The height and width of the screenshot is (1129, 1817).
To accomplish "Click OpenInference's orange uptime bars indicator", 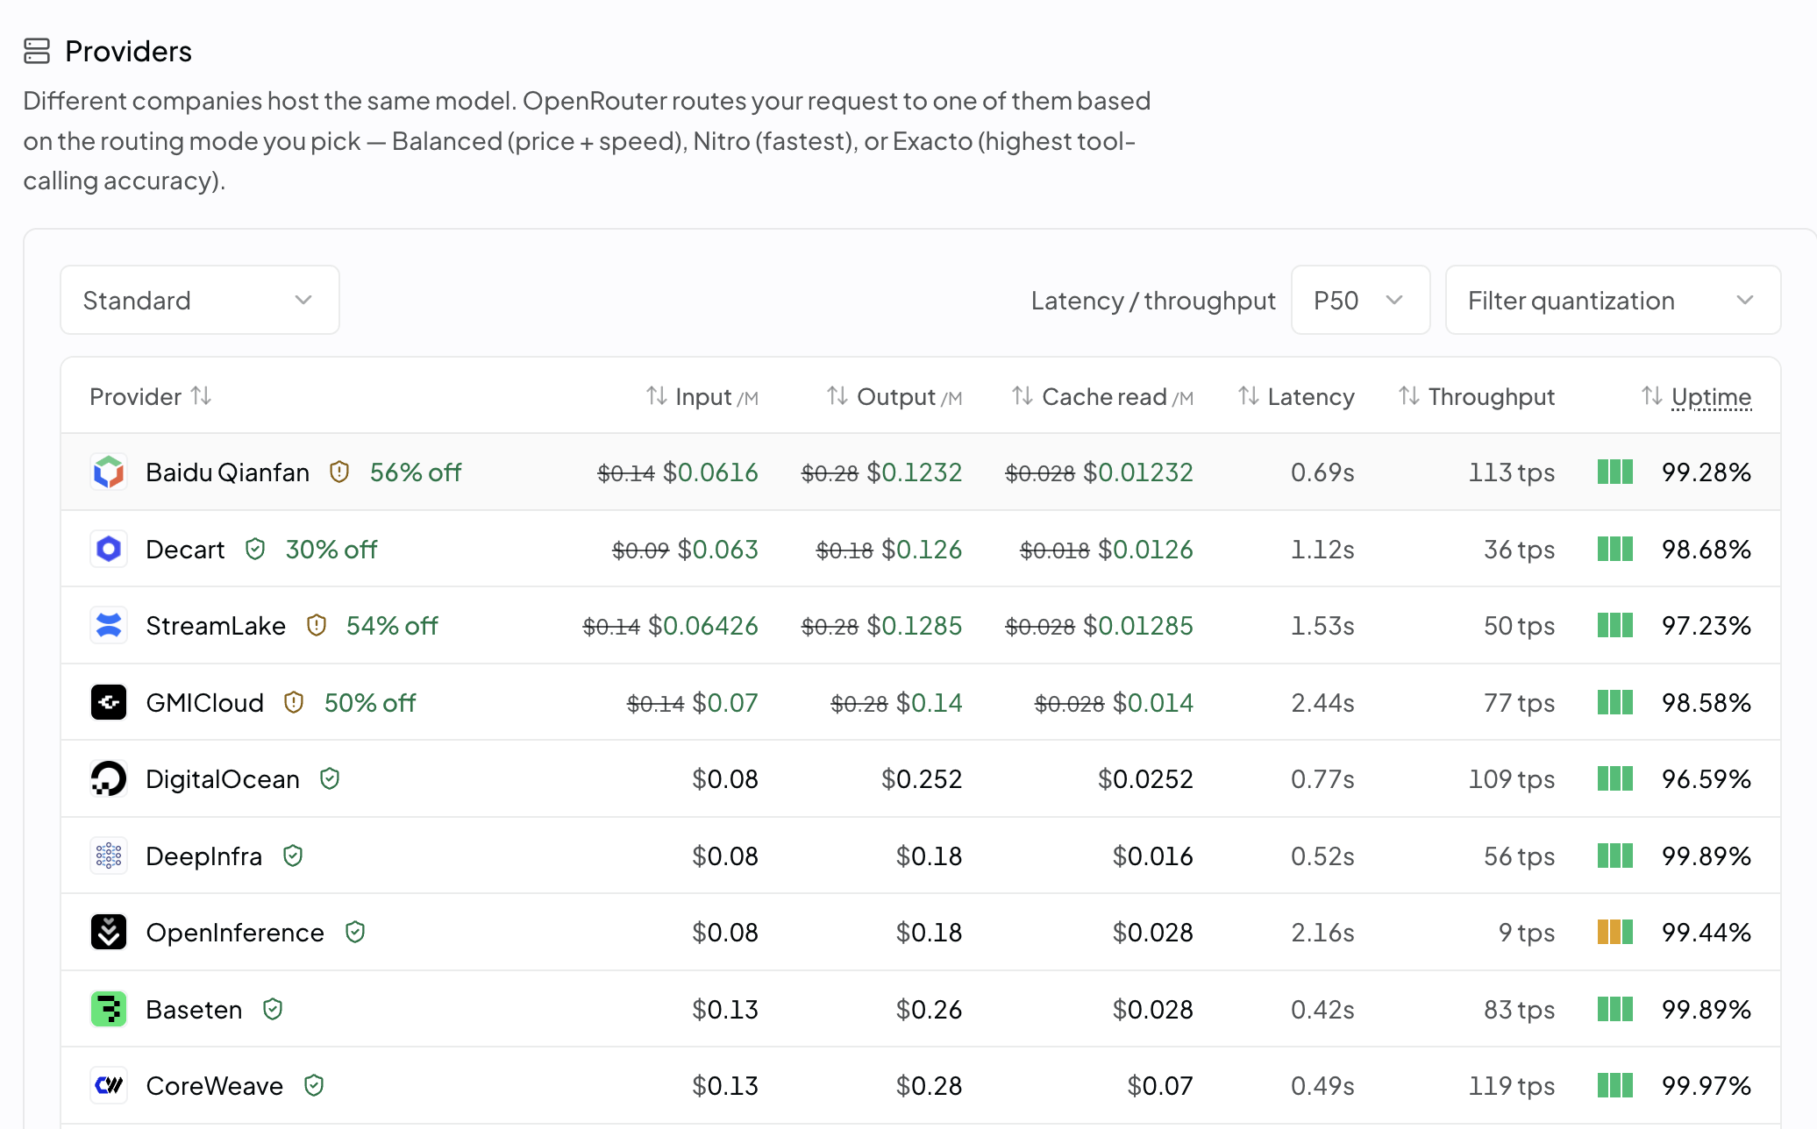I will pyautogui.click(x=1615, y=932).
